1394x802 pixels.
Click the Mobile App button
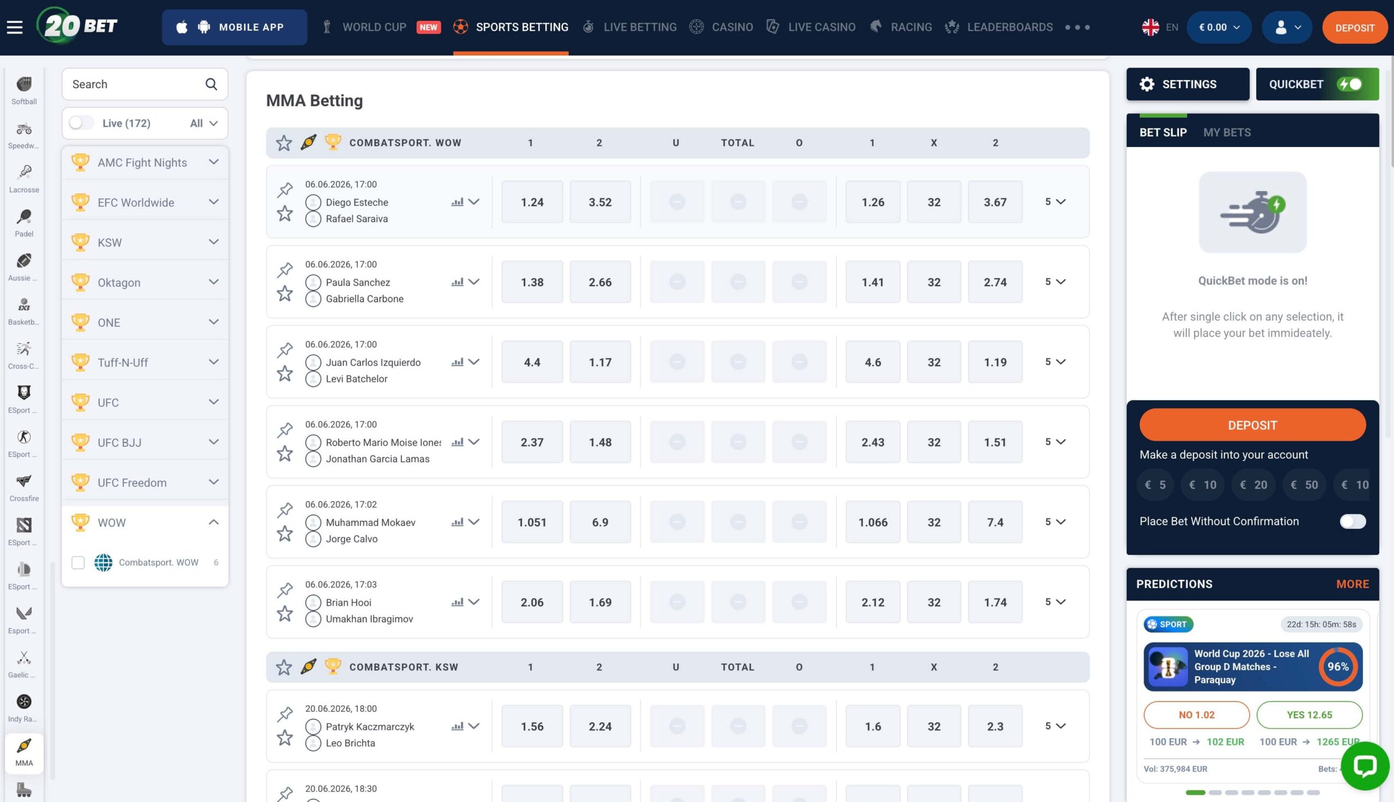[x=234, y=27]
